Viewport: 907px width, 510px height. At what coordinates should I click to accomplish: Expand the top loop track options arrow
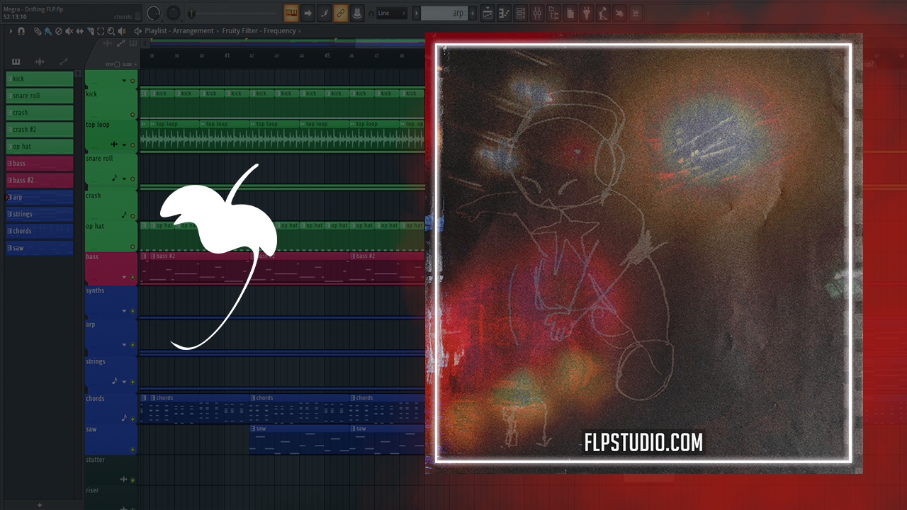(x=125, y=144)
